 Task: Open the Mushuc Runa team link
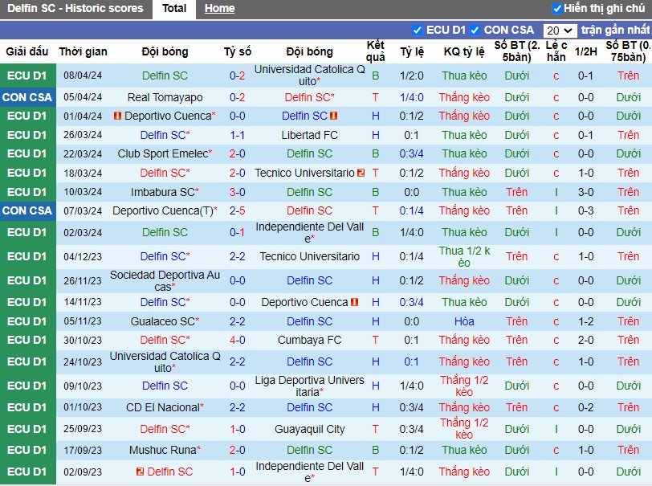click(x=162, y=450)
